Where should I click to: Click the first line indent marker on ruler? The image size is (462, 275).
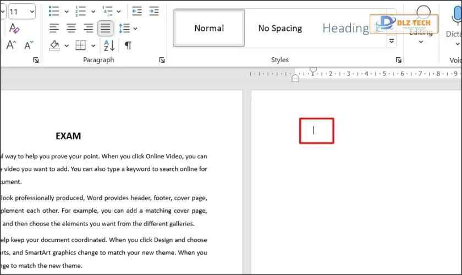tap(313, 71)
